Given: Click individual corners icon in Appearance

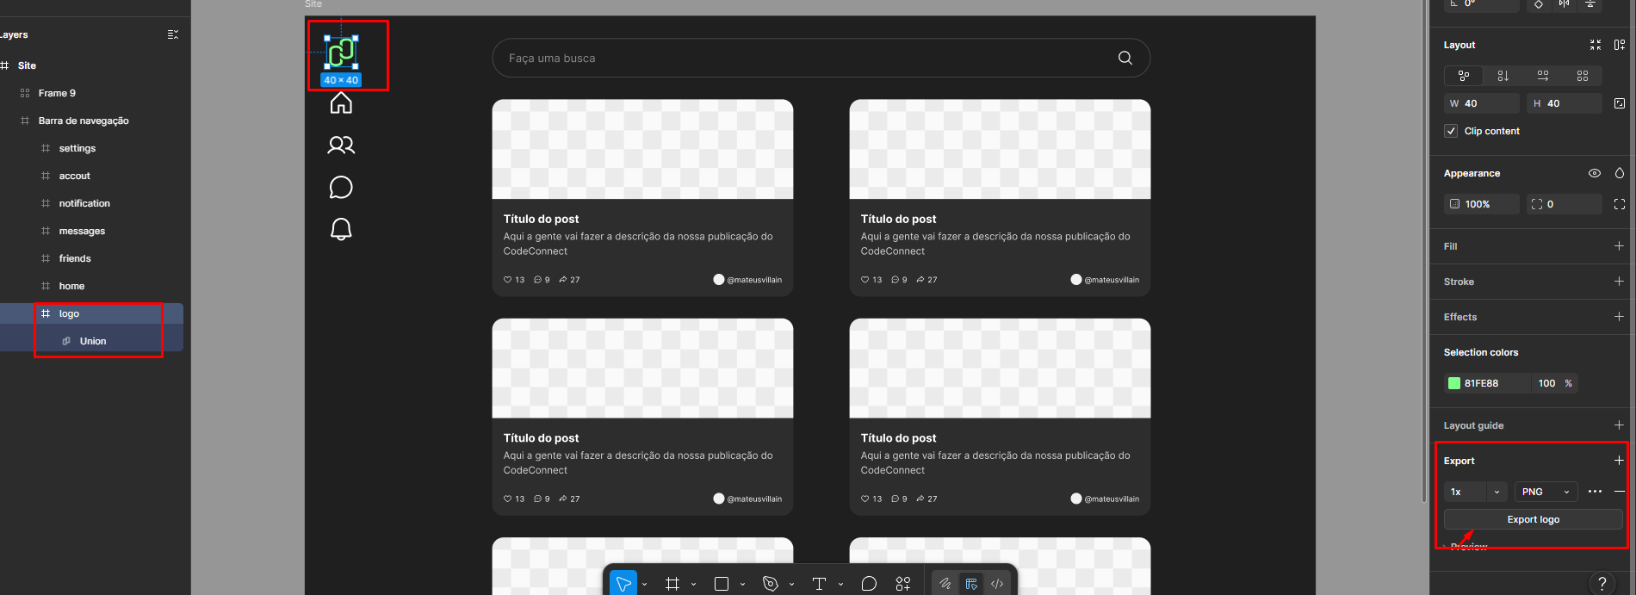Looking at the screenshot, I should tap(1620, 204).
